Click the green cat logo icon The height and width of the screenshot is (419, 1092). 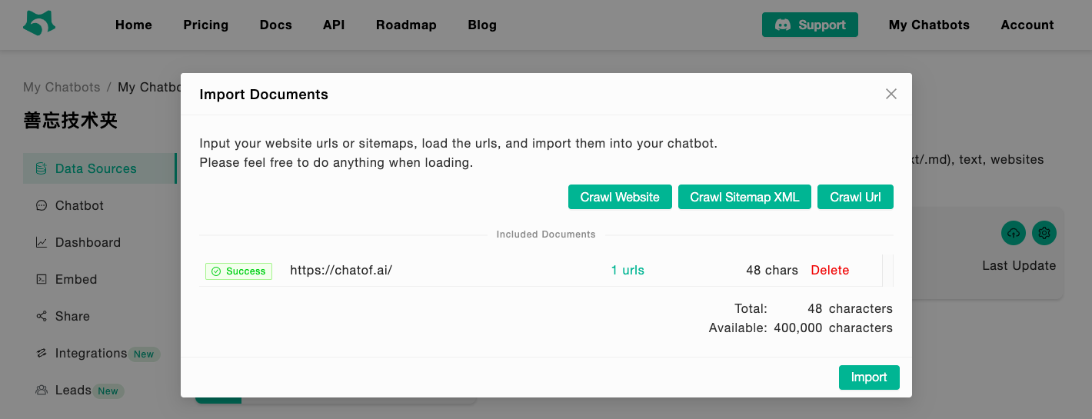coord(38,24)
